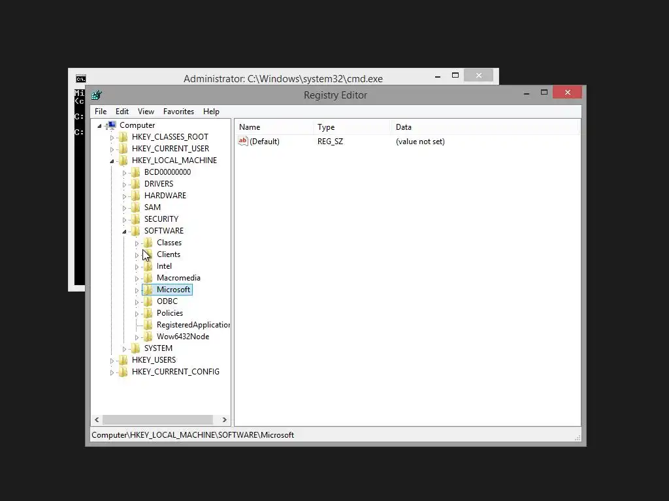Click the REG_SZ type cell
Screen dimensions: 669x501
(x=330, y=142)
